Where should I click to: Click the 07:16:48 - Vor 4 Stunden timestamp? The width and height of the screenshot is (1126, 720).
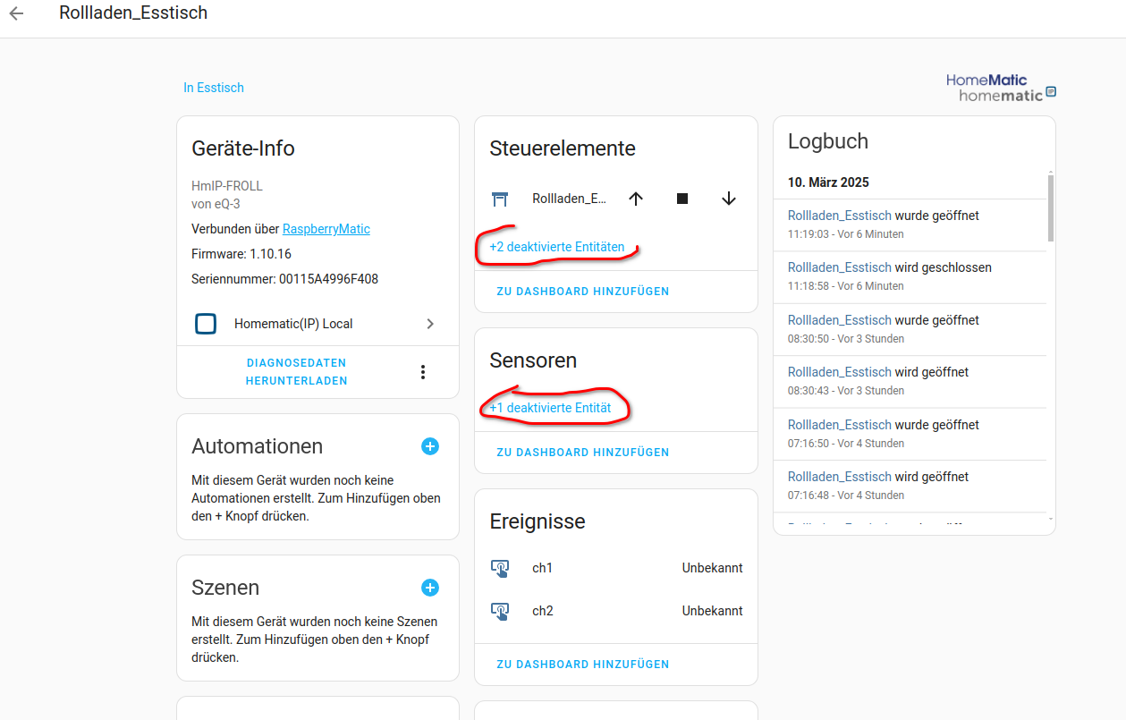click(846, 496)
